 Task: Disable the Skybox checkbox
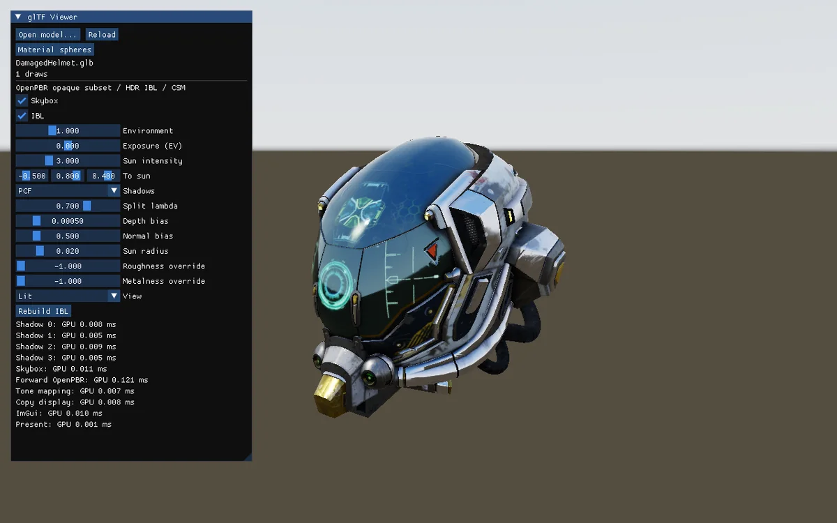[22, 101]
